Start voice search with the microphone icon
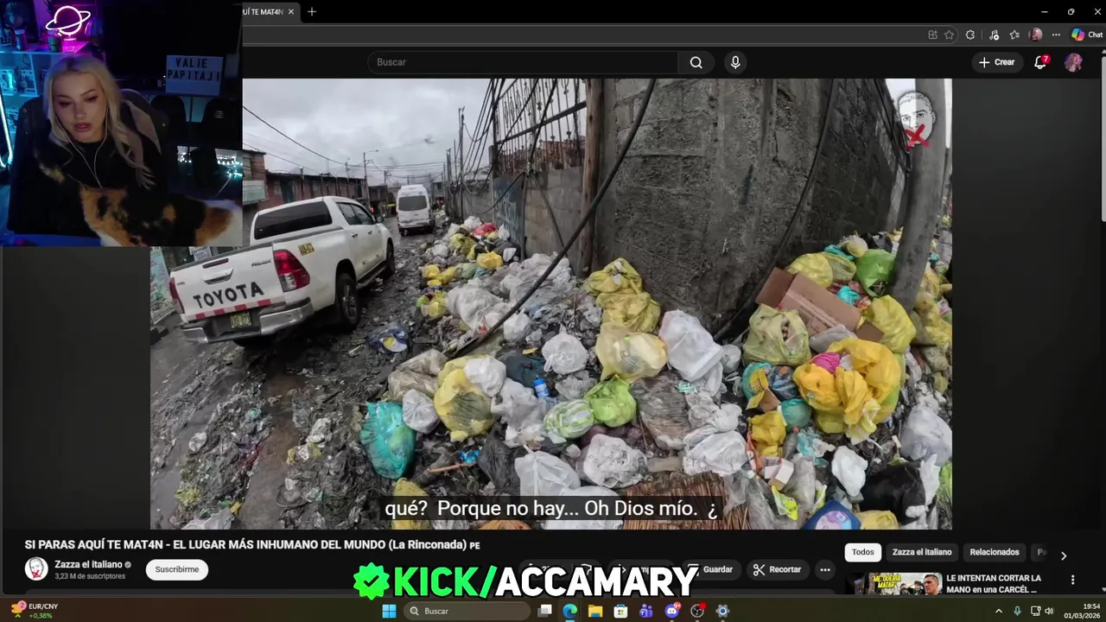This screenshot has width=1106, height=622. click(735, 62)
